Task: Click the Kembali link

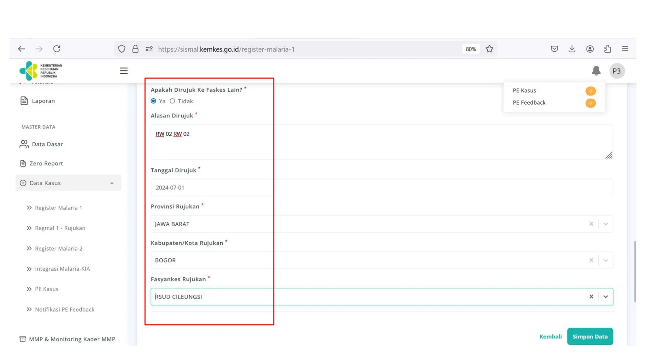Action: click(550, 336)
